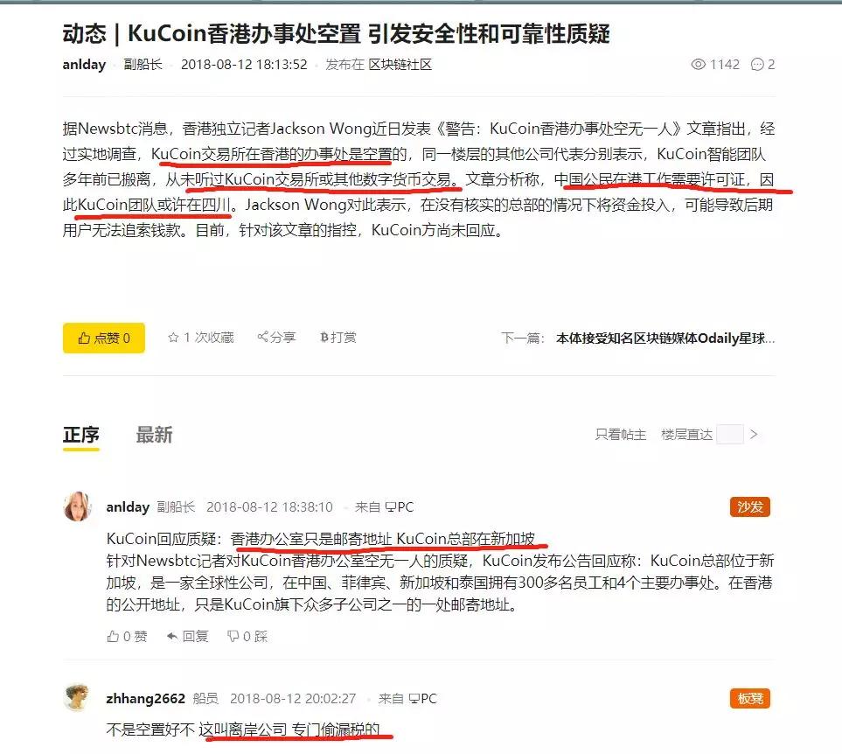842x754 pixels.
Task: Switch to the 最新 tab
Action: click(154, 435)
